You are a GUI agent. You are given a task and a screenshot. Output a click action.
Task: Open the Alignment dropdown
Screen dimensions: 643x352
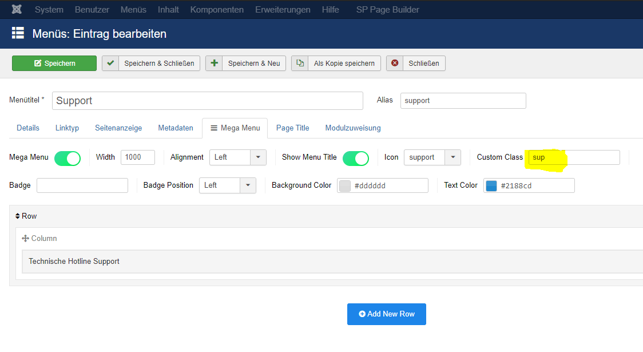(x=257, y=157)
